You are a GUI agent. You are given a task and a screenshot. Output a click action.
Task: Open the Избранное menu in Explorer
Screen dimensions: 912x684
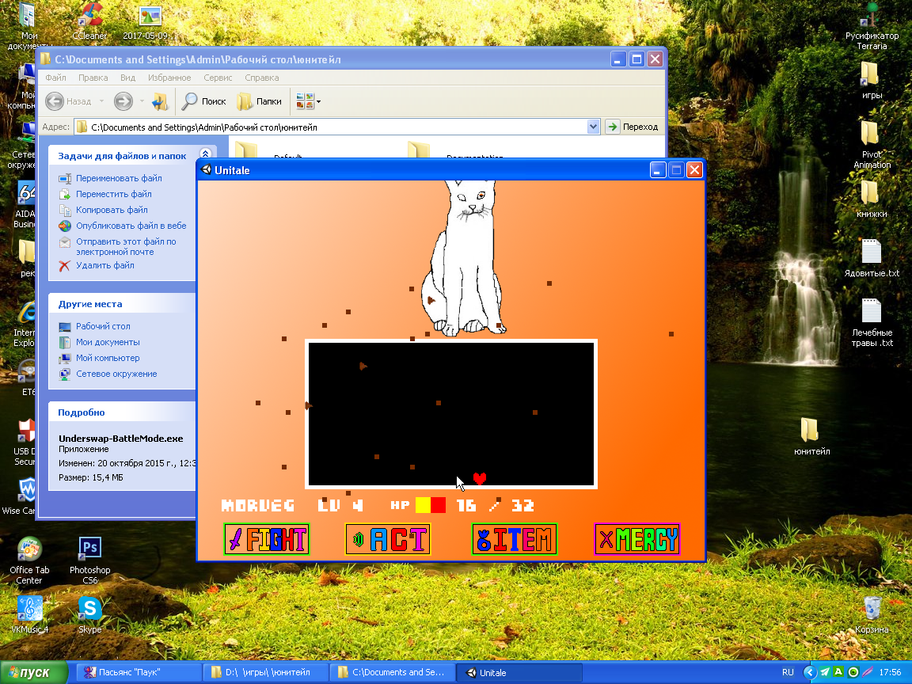coord(169,78)
